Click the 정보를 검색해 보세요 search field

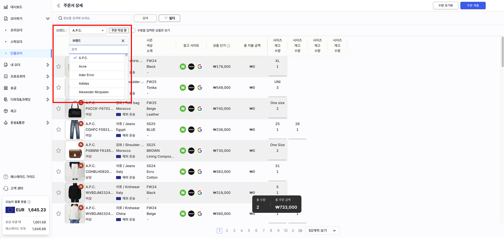pyautogui.click(x=95, y=18)
